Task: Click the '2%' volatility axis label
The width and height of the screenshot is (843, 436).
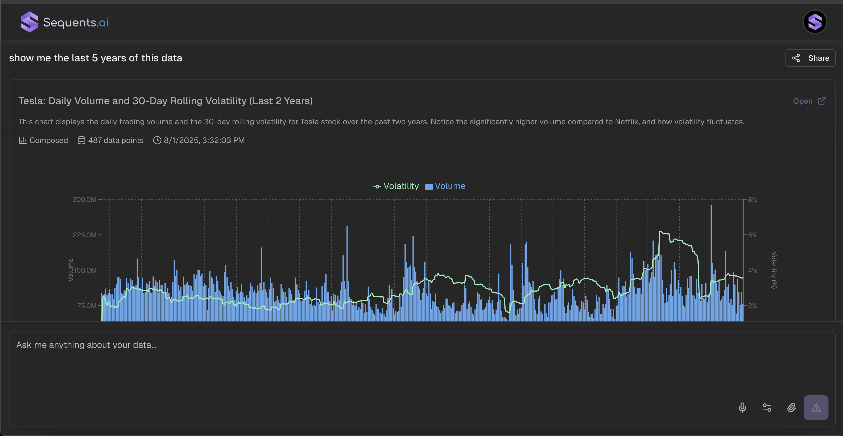Action: [753, 306]
